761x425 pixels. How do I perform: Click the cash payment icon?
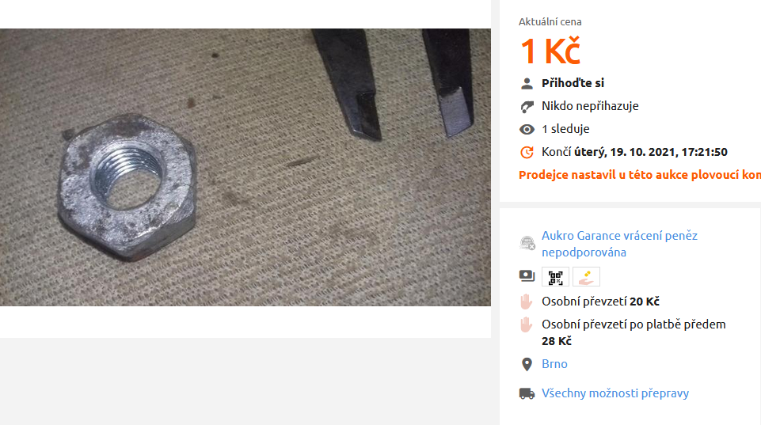pos(527,276)
